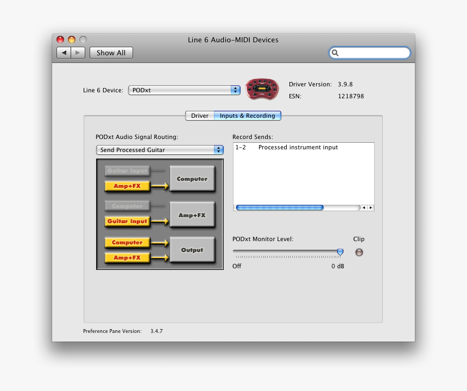Click the red PODxt device image

[262, 89]
